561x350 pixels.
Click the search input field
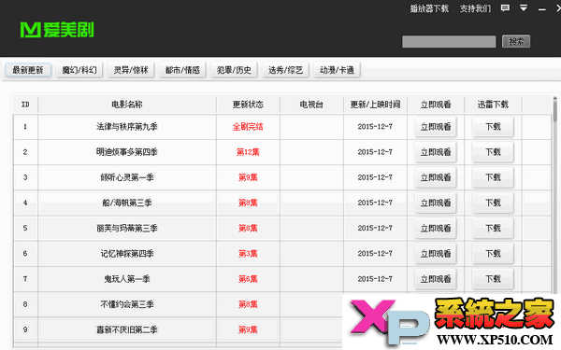click(449, 41)
